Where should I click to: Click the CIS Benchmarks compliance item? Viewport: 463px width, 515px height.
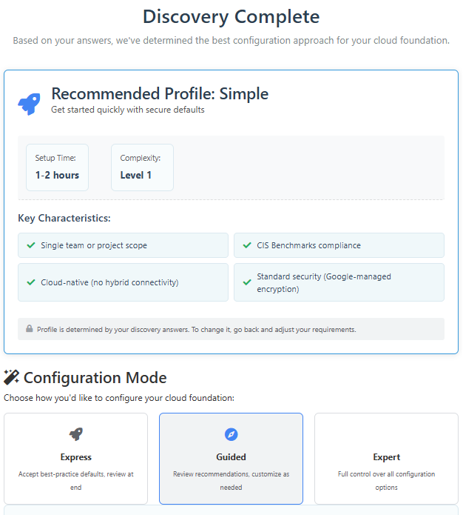tap(339, 245)
